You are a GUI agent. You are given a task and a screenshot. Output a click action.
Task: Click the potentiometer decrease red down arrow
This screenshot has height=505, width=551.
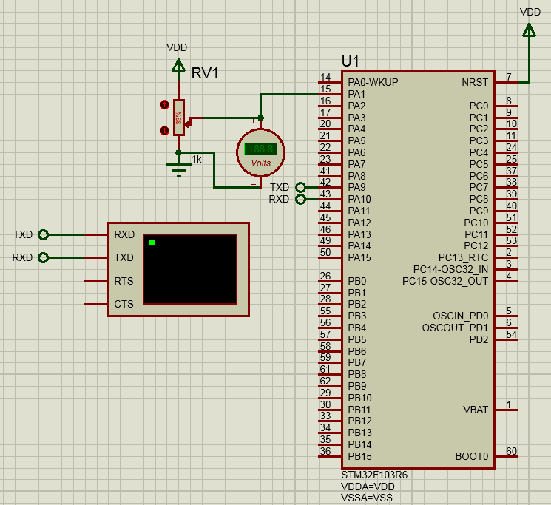coord(164,131)
